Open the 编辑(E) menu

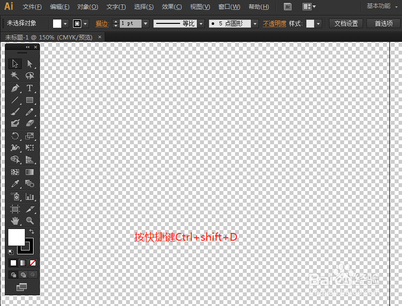59,7
